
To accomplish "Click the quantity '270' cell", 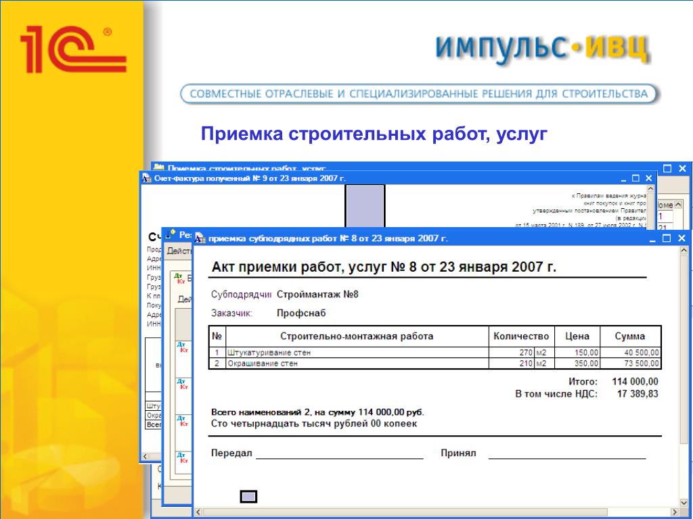I will [x=512, y=353].
